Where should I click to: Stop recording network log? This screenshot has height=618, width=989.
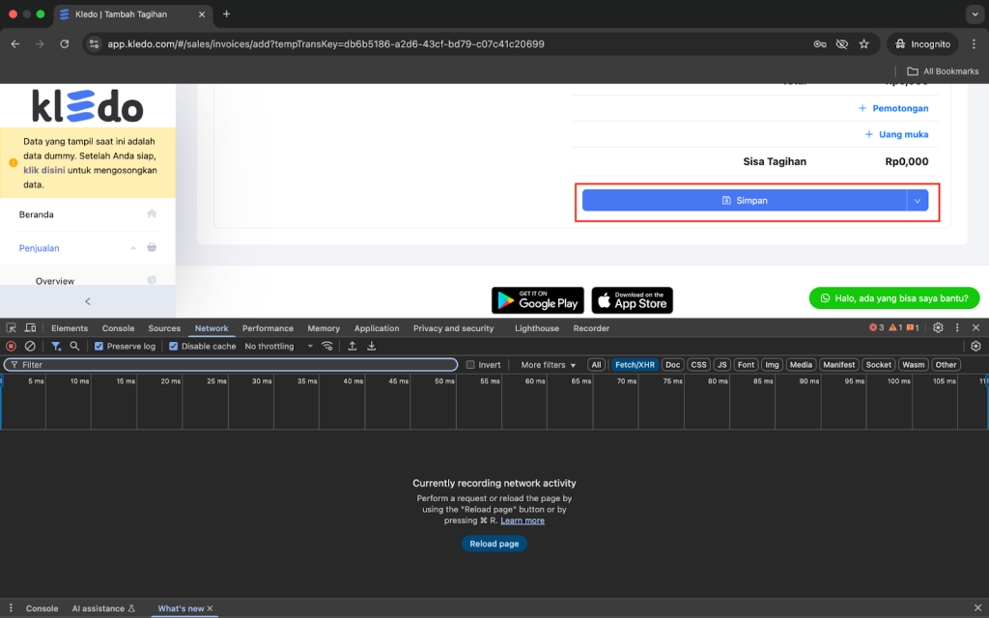tap(12, 346)
